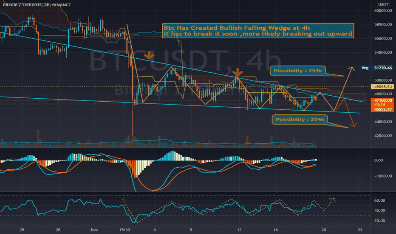Click the 60000.00 price axis value
The image size is (396, 234).
383,11
